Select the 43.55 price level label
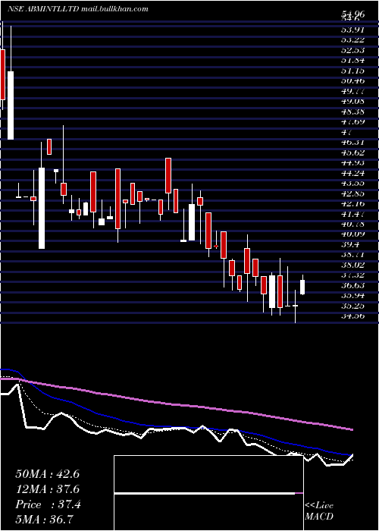Screen dimensions: 379x531 click(352, 183)
